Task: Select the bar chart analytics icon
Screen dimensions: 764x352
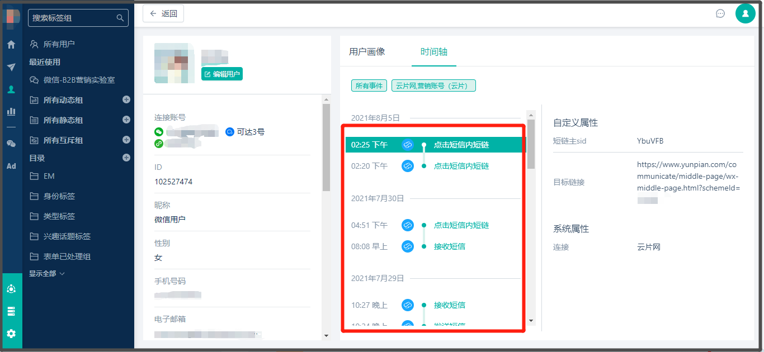Action: click(11, 111)
